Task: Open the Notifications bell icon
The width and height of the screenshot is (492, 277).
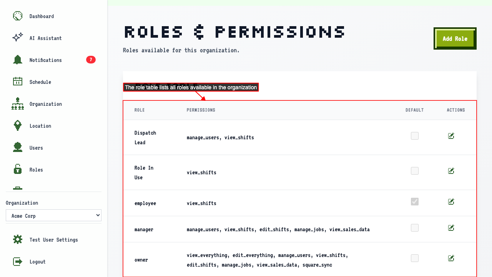Action: (x=18, y=60)
